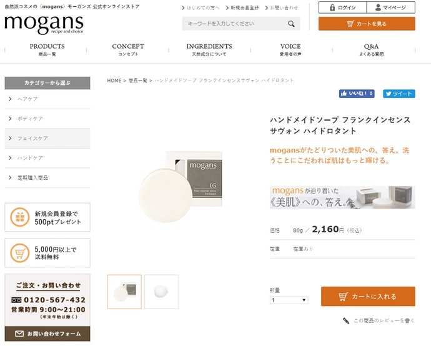Click the cart icon for free shipping banner
This screenshot has height=346, width=431.
coord(20,253)
